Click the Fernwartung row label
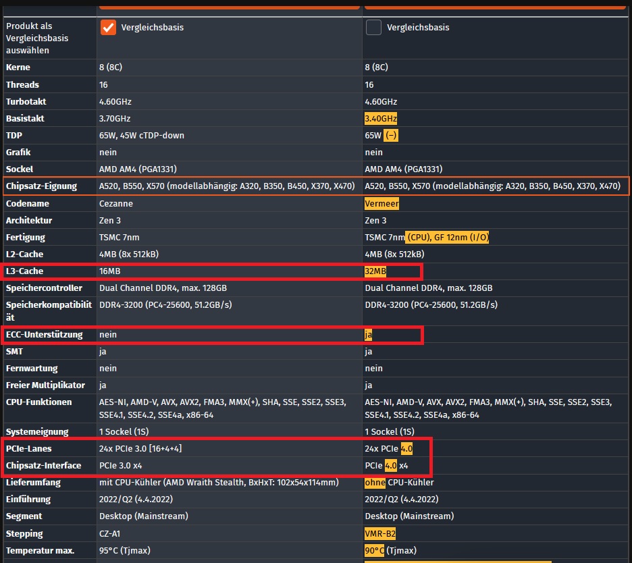632x563 pixels. point(32,369)
